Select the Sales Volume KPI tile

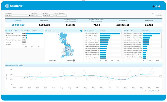(44, 21)
